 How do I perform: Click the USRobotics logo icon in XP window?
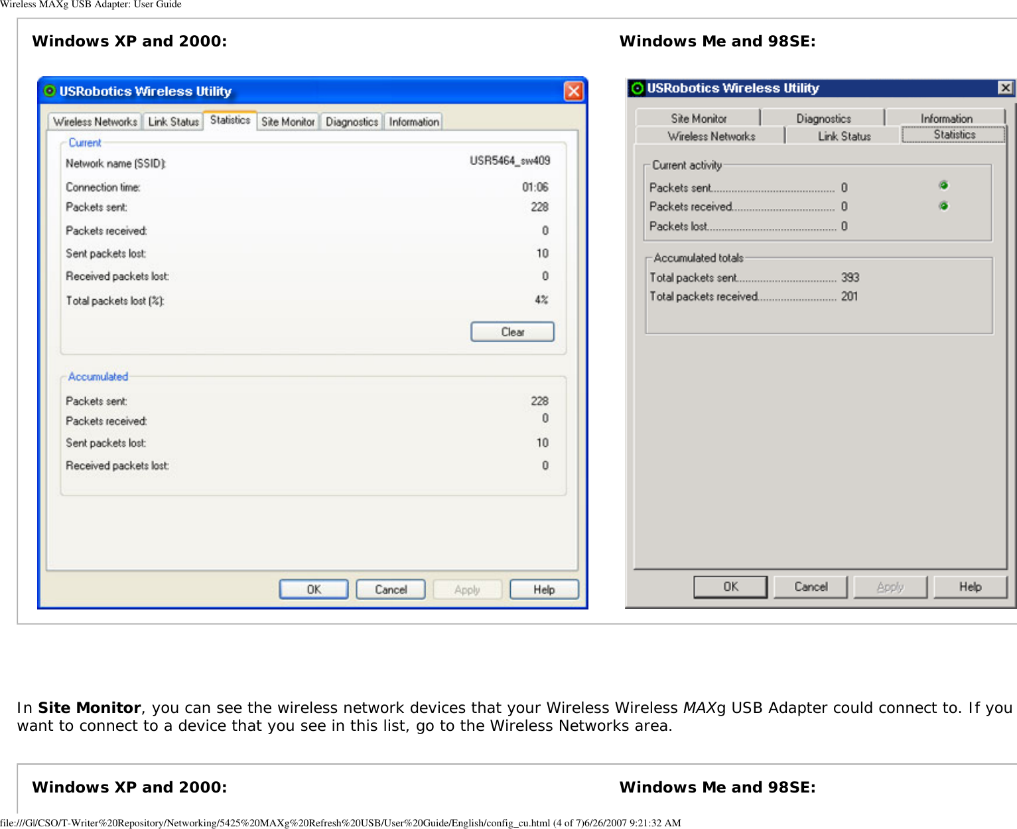point(49,91)
